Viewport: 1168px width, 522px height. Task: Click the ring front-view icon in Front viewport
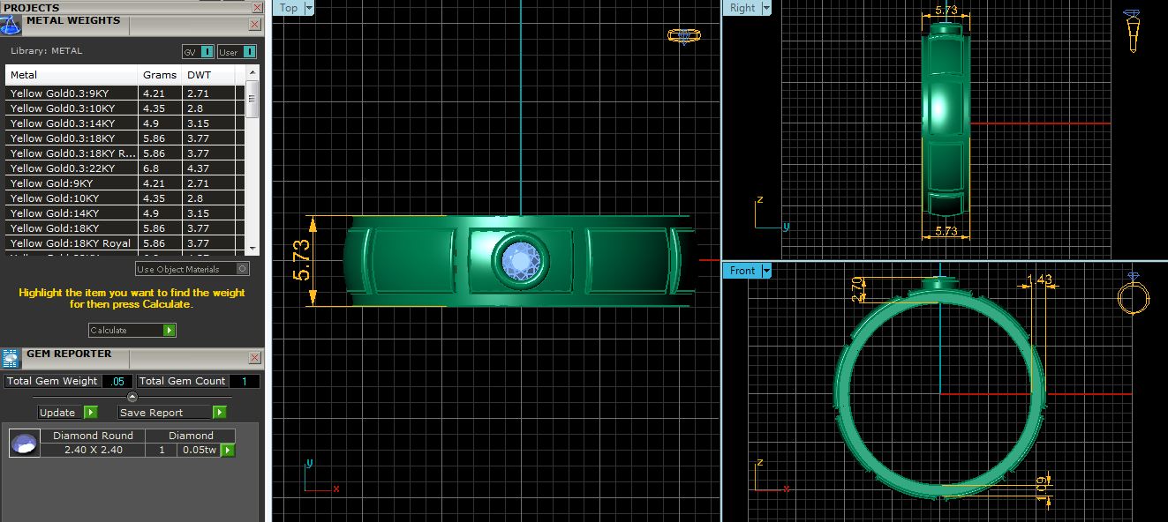pyautogui.click(x=1133, y=294)
